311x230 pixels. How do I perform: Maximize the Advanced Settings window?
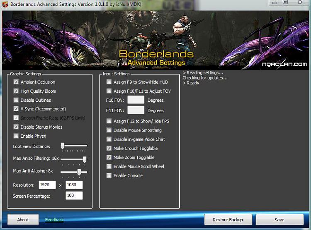[x=285, y=2]
